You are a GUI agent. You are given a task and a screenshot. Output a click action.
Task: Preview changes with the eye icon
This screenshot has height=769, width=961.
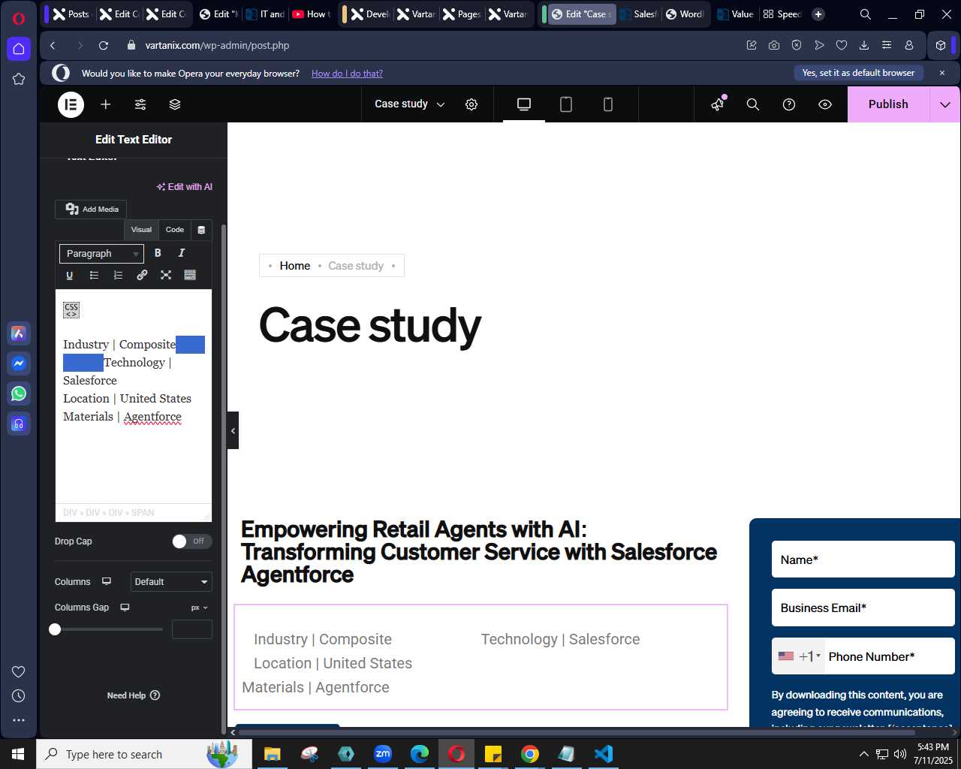tap(825, 104)
